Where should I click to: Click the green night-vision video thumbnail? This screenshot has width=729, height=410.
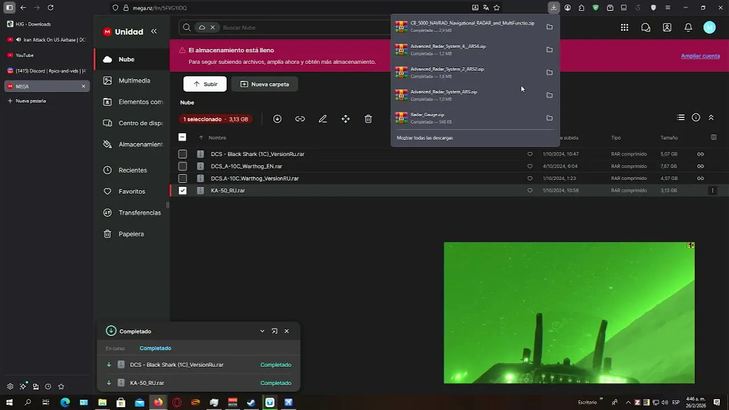(x=570, y=313)
